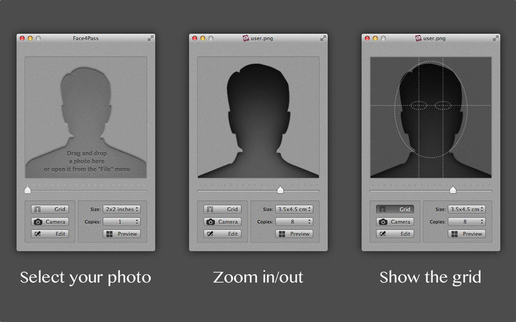Open the Size dropdown showing 2x2 inches
Image resolution: width=516 pixels, height=322 pixels.
122,209
